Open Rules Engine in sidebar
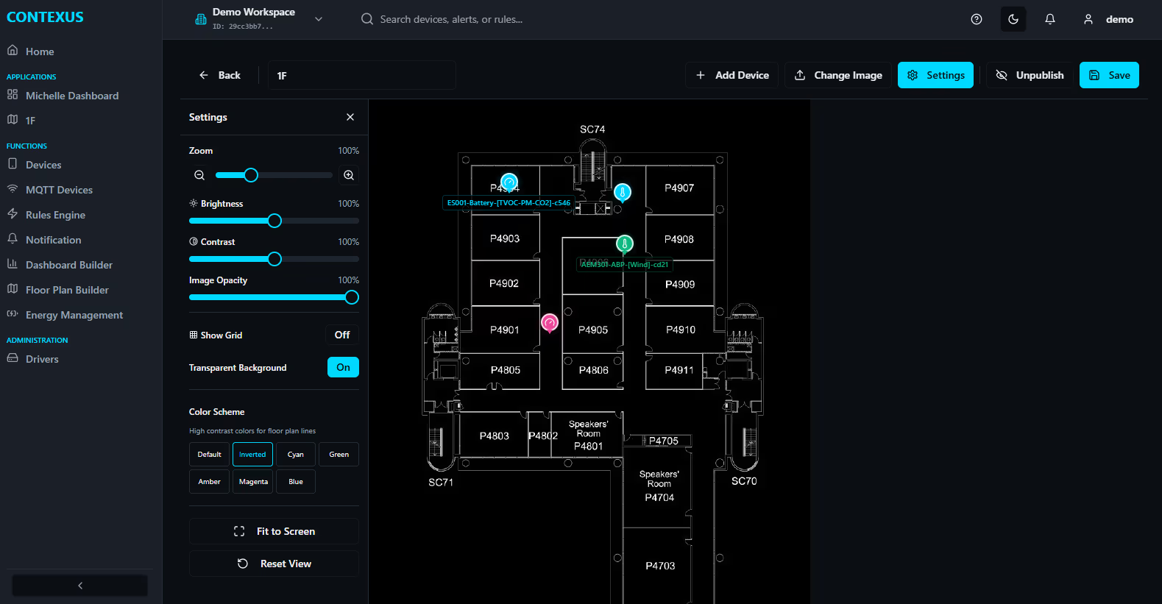Screen dimensions: 1162x604 tap(55, 215)
